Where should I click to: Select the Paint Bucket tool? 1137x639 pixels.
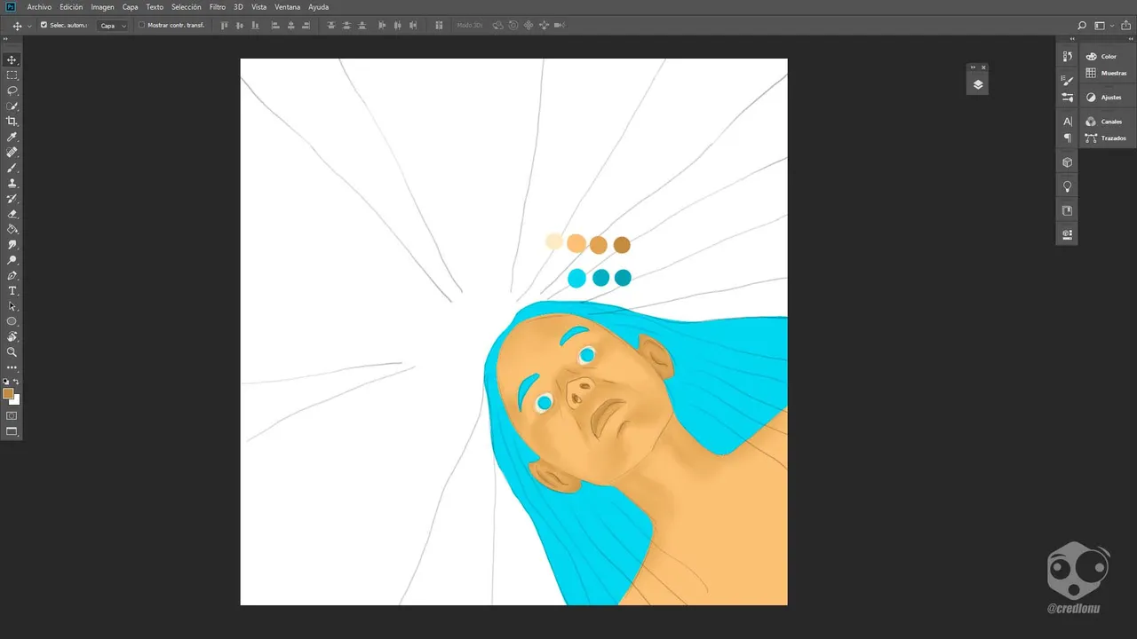click(x=12, y=229)
